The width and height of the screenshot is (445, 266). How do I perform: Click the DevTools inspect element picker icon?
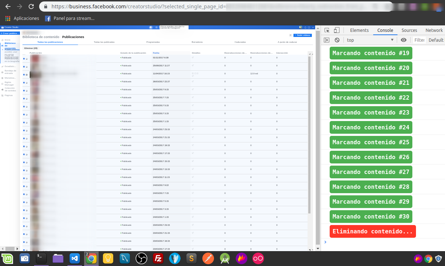click(327, 30)
